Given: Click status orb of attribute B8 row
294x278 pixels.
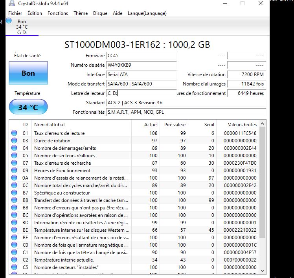Looking at the screenshot, I should tap(14, 200).
